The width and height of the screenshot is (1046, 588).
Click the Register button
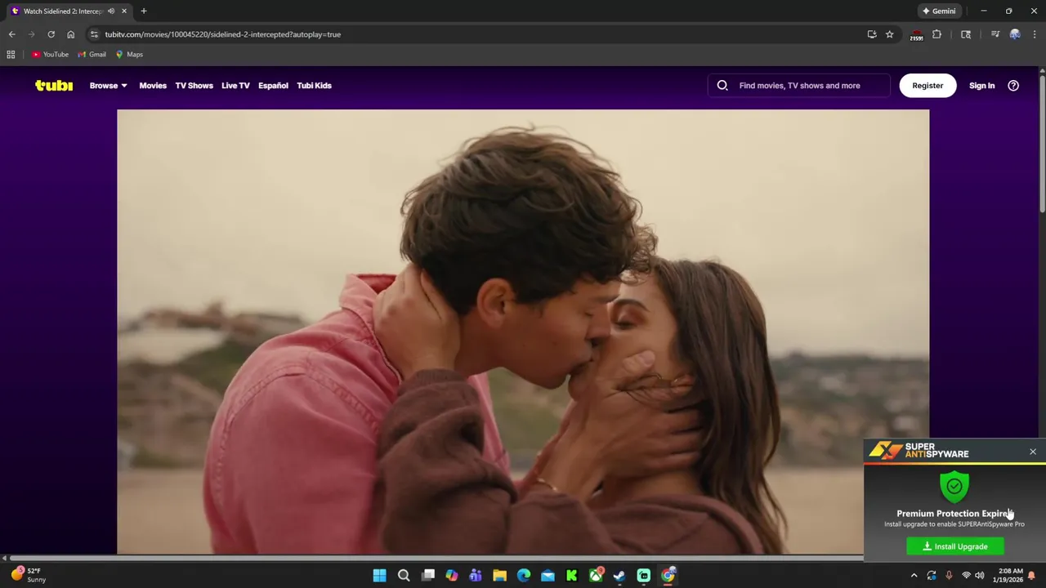coord(928,86)
